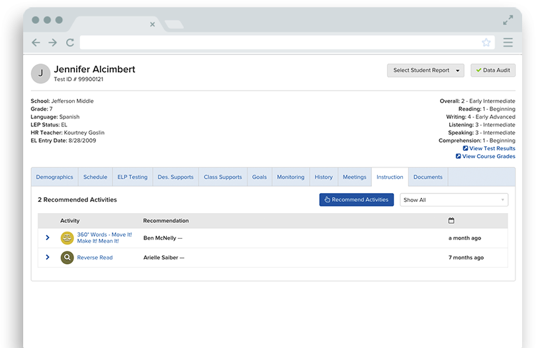
Task: Click the fullscreen expand arrows icon
Action: point(508,21)
